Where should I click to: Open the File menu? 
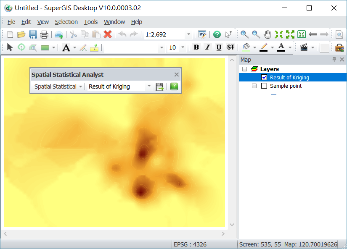pos(11,22)
